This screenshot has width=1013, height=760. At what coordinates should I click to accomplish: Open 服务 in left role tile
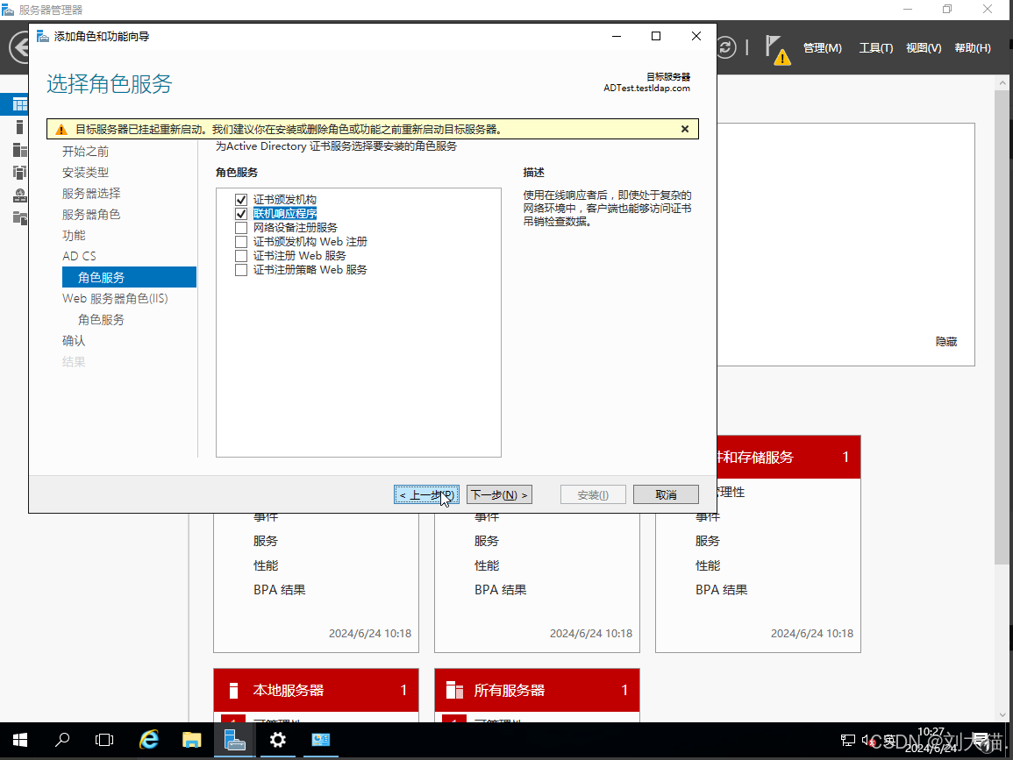tap(266, 541)
